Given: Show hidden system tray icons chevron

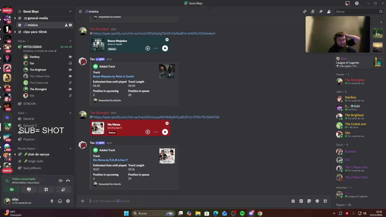Looking at the screenshot, I should point(334,213).
